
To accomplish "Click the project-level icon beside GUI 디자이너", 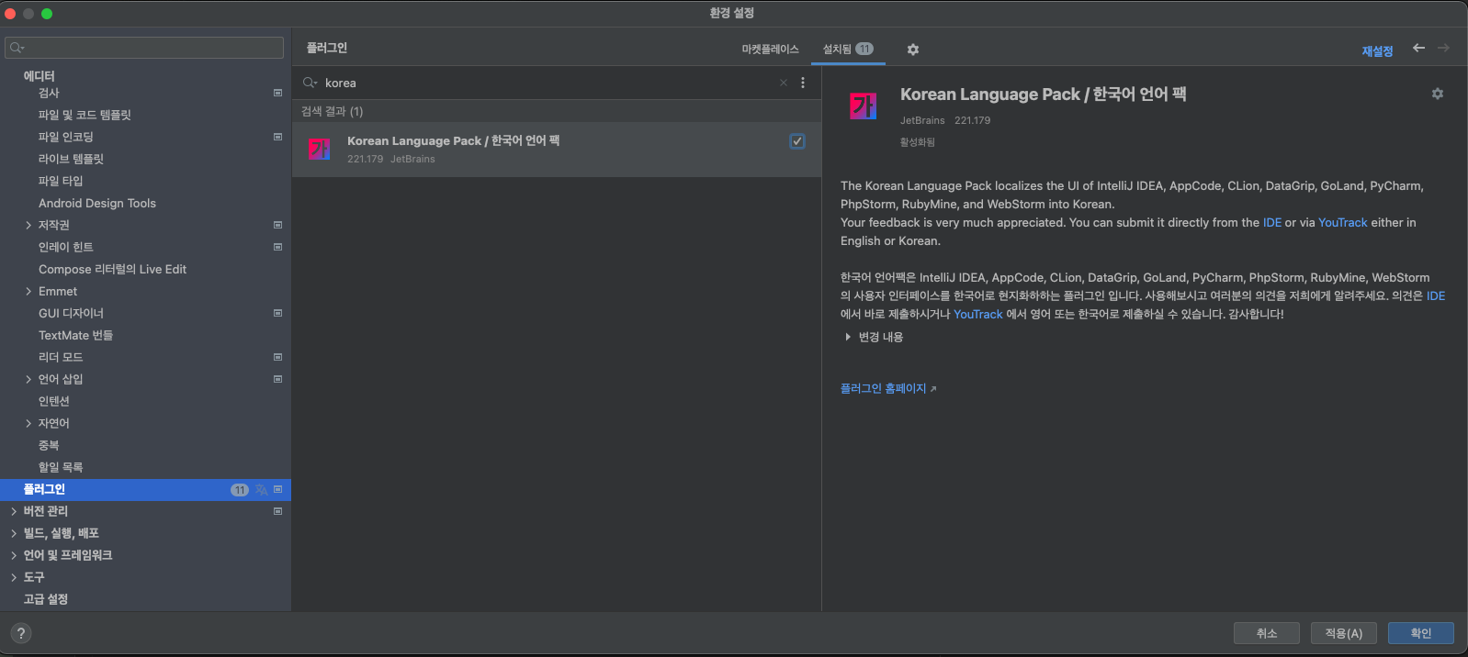I will point(277,313).
